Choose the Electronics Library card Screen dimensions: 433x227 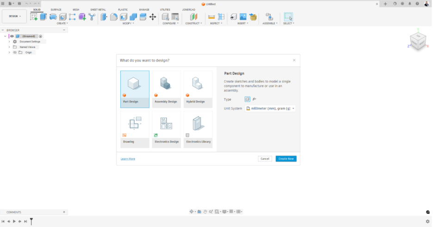click(198, 130)
